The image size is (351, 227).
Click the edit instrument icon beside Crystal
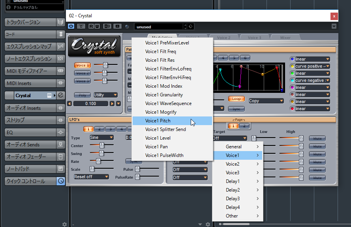tap(60, 96)
